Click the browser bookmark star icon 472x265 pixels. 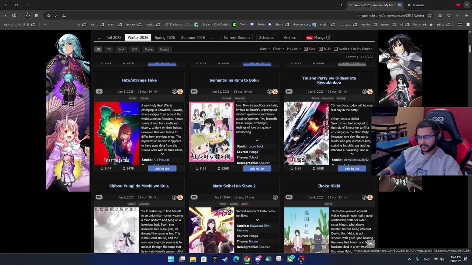coord(48,15)
